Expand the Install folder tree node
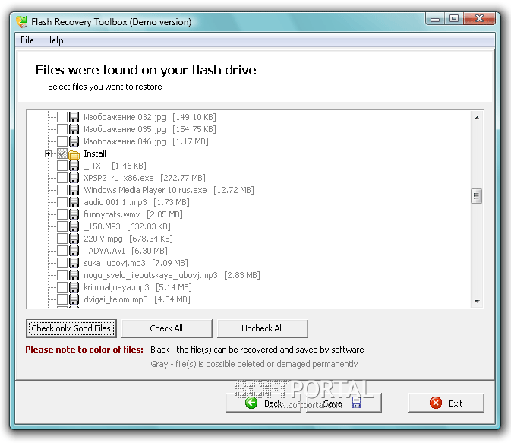Screen dimensions: 511x443 tap(49, 153)
